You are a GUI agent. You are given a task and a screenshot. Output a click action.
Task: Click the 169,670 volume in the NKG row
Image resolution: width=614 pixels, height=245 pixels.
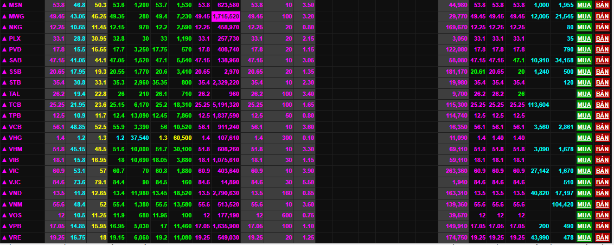[x=457, y=27]
